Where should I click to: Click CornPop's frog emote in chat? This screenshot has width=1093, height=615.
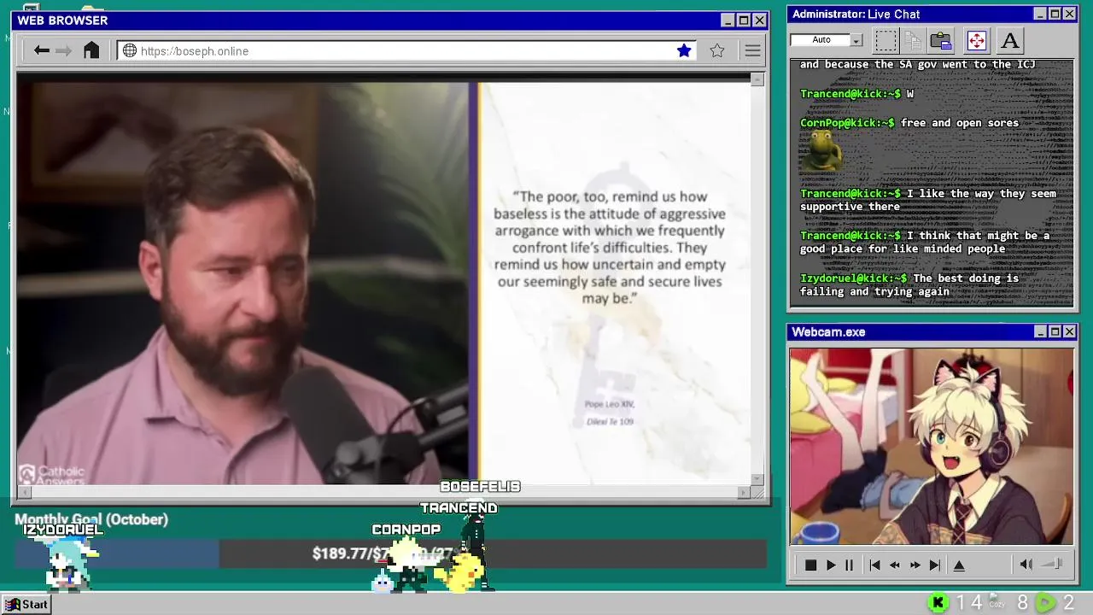pos(822,152)
